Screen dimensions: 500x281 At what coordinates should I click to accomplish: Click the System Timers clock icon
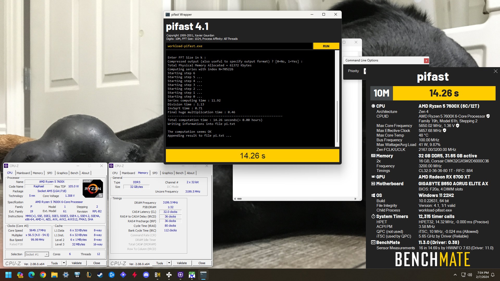tap(373, 216)
